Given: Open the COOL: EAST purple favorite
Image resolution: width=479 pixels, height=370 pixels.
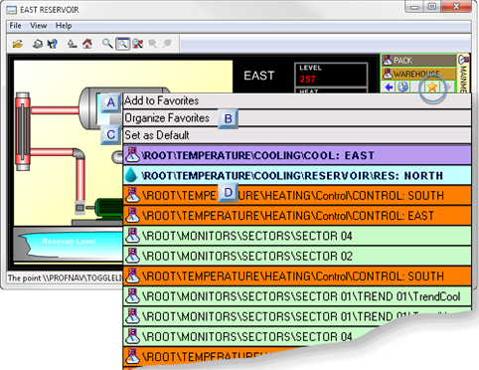Looking at the screenshot, I should tap(297, 155).
